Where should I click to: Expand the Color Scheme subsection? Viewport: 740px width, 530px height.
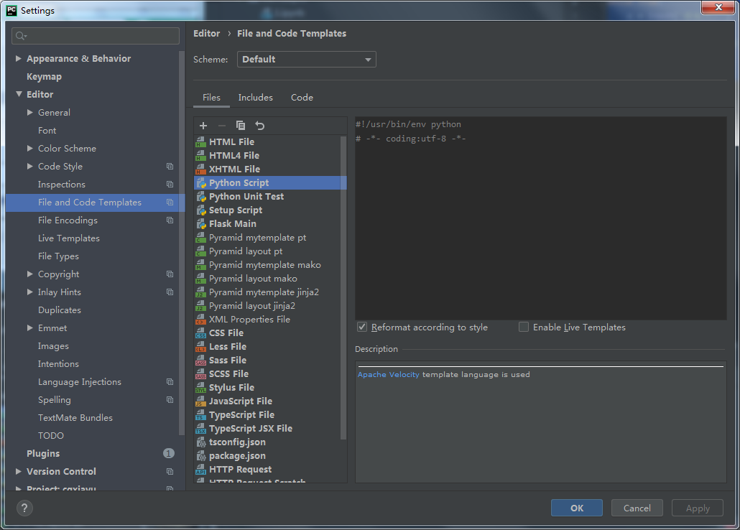30,148
